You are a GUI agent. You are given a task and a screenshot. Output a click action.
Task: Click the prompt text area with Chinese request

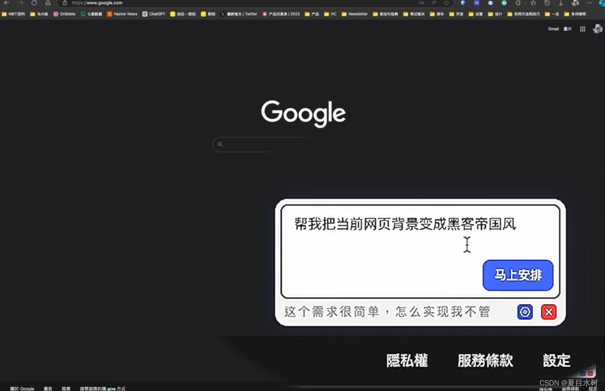click(x=420, y=251)
